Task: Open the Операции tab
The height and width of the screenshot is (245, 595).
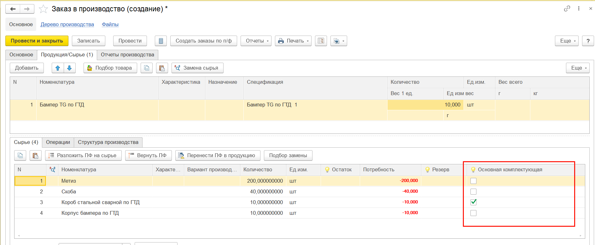Action: tap(58, 142)
